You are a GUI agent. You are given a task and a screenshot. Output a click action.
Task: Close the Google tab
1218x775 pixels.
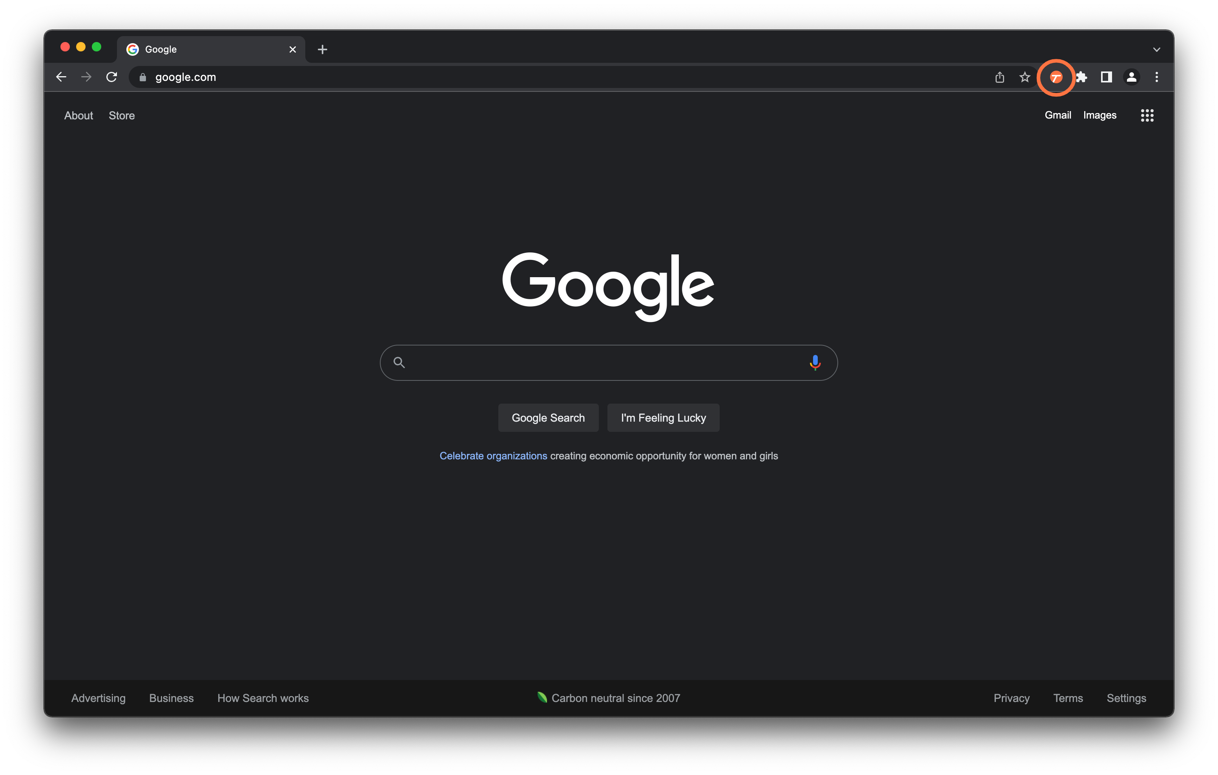pos(292,49)
